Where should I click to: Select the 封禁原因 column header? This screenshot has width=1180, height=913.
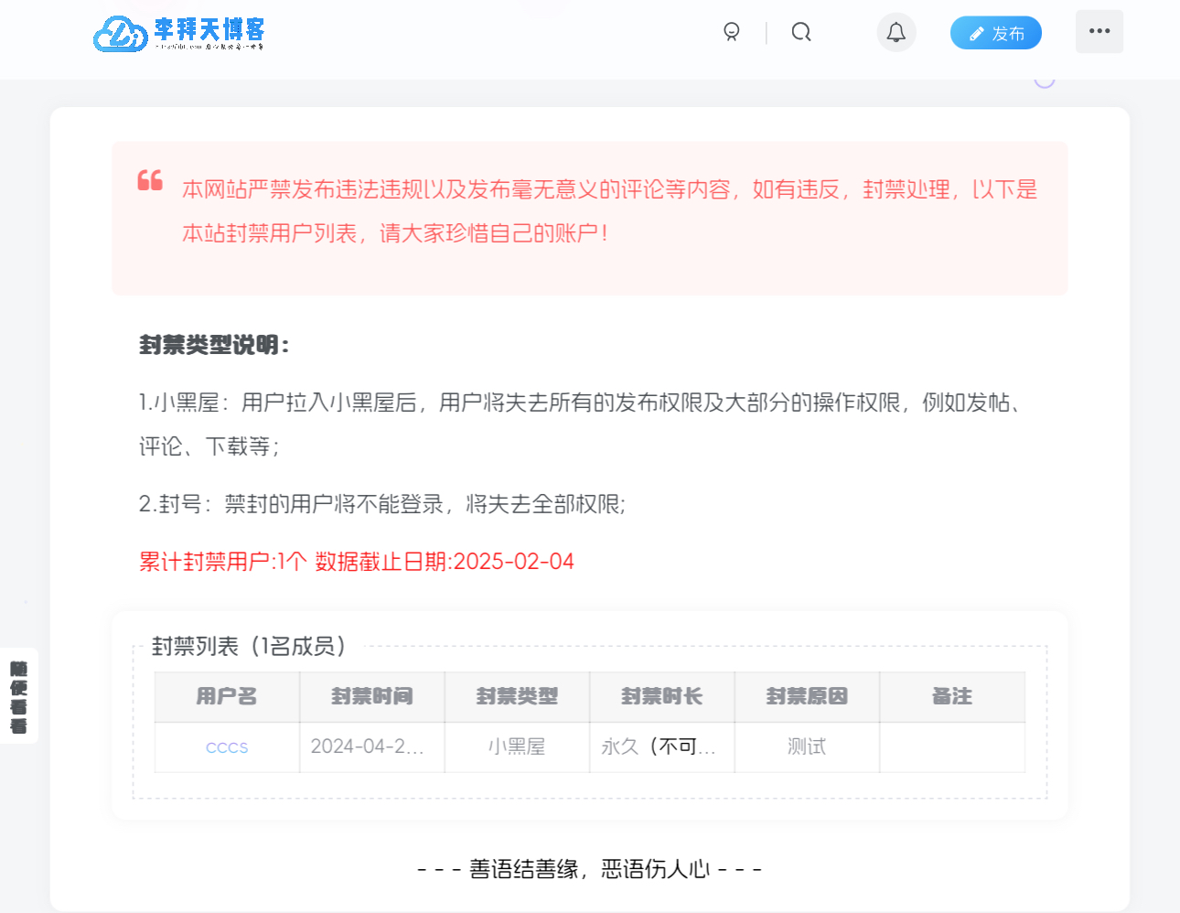(807, 697)
